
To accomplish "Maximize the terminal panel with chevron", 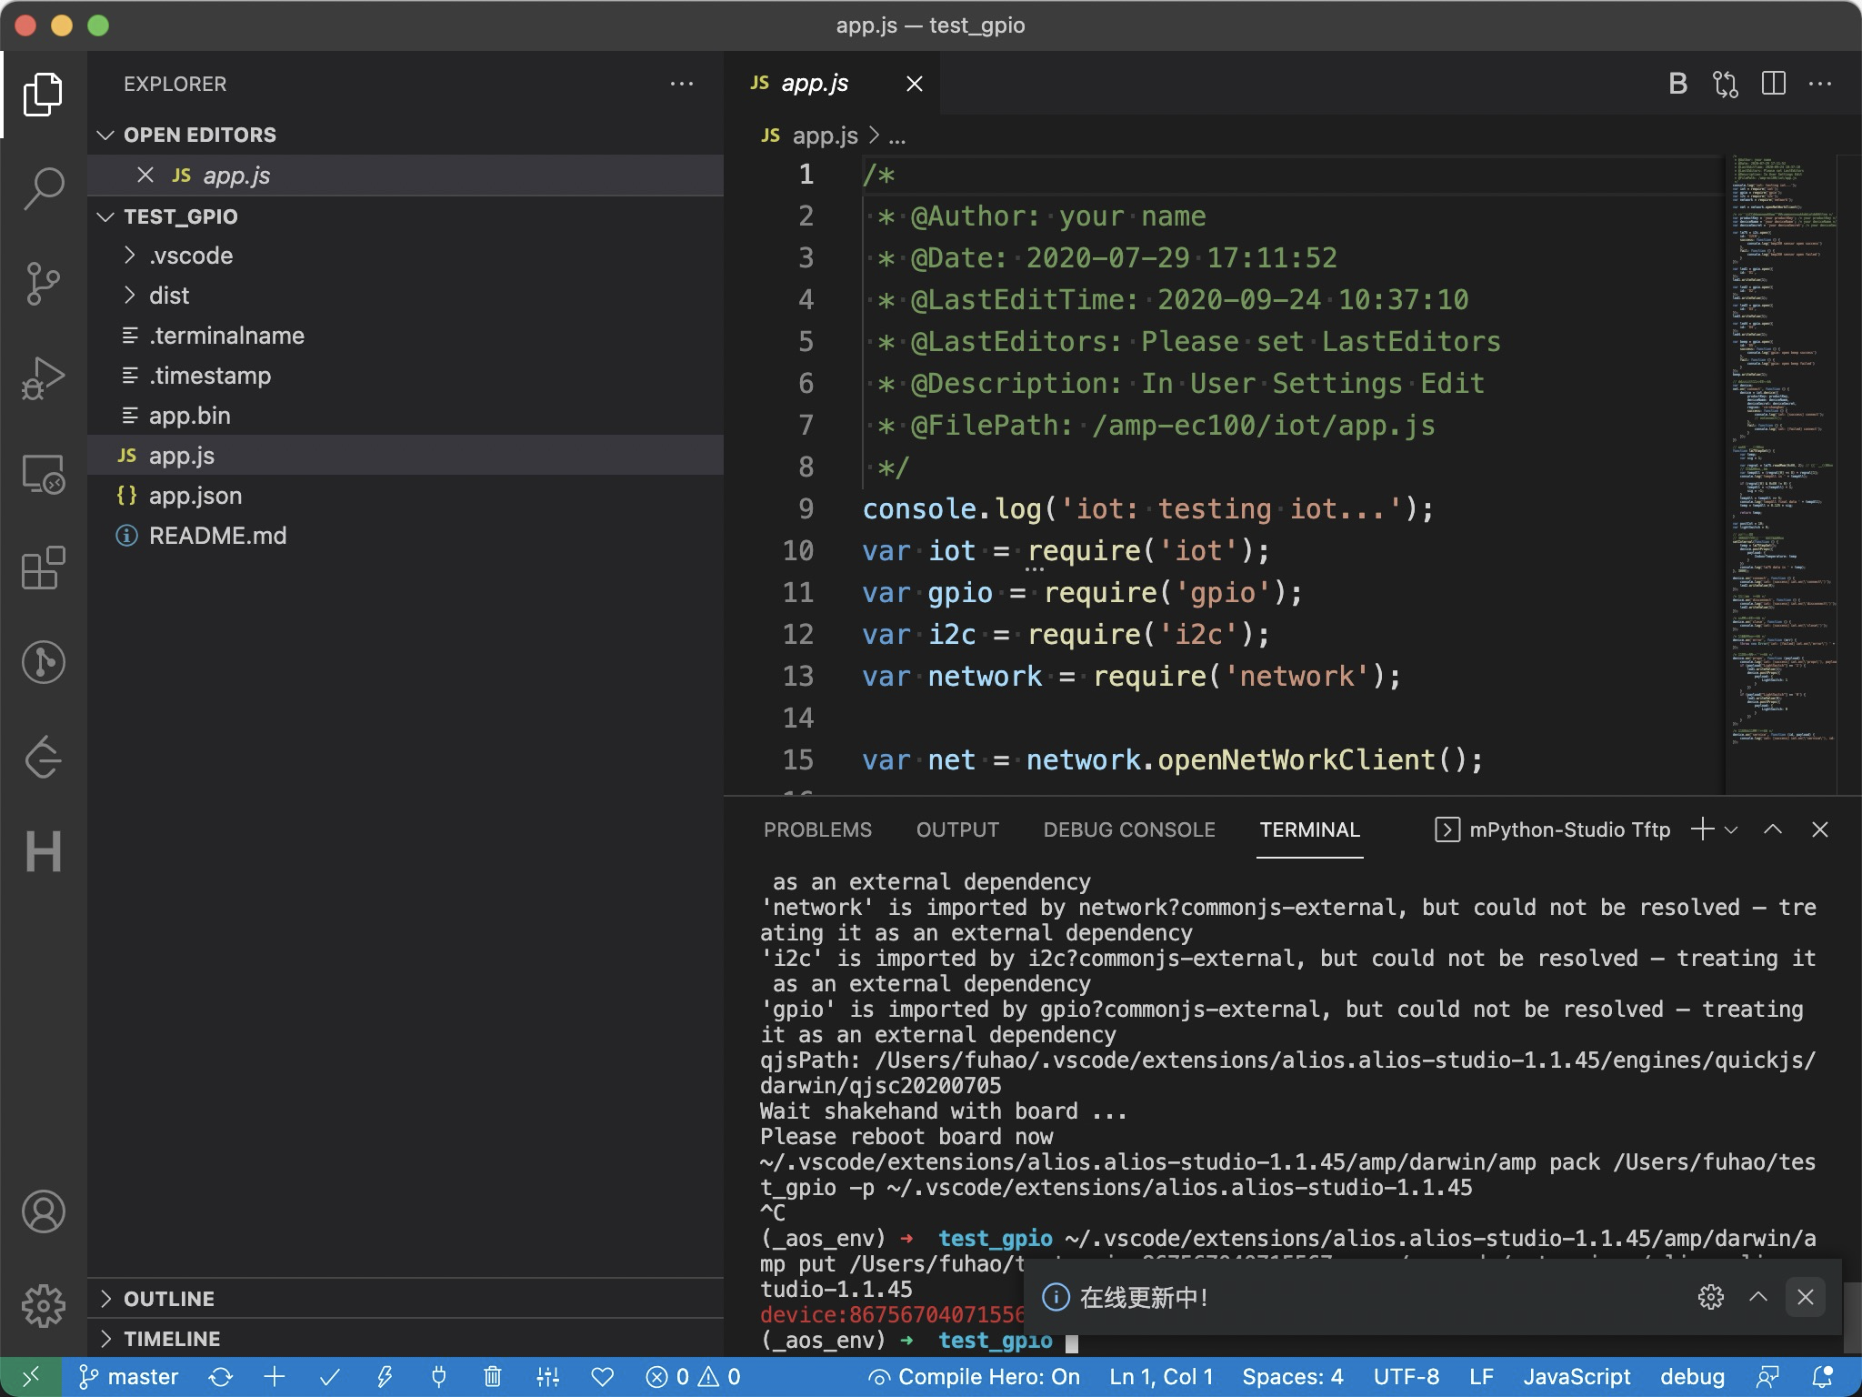I will 1772,829.
